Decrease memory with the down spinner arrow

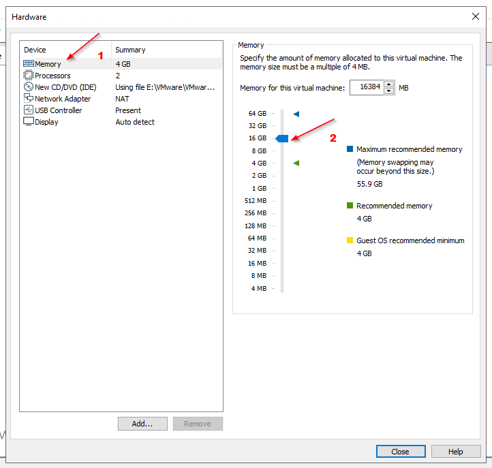[389, 91]
